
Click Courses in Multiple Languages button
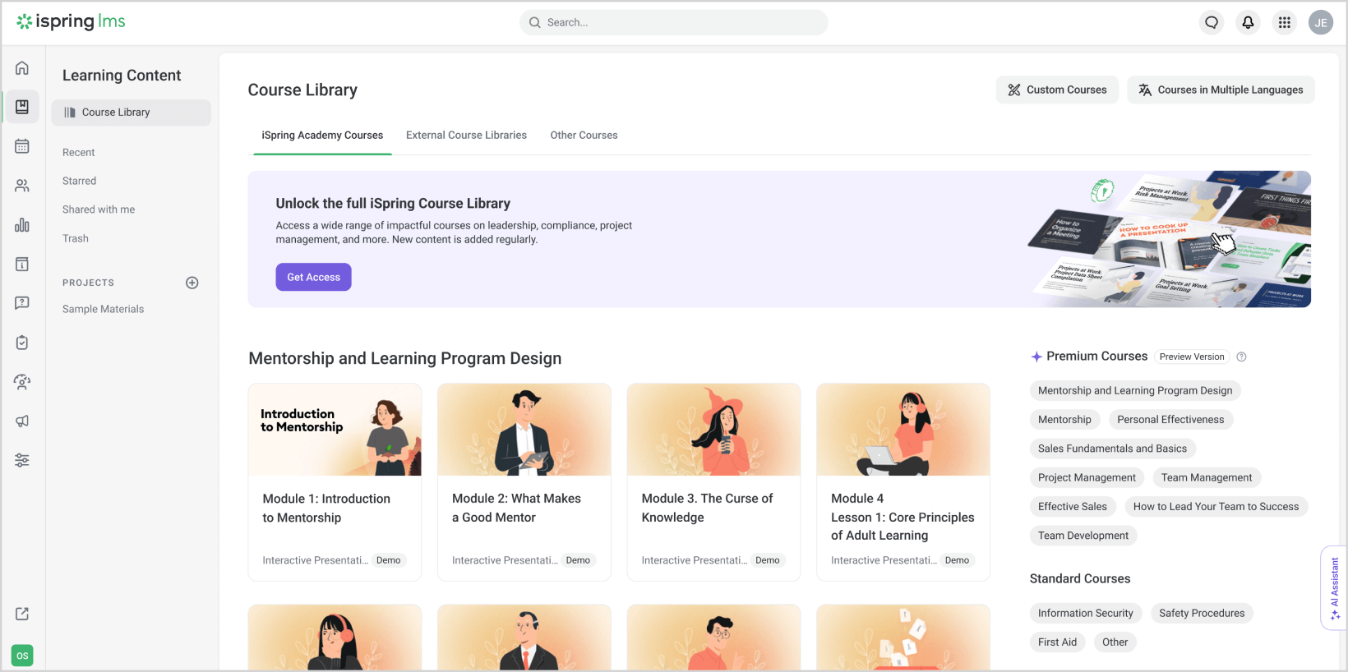(1221, 90)
